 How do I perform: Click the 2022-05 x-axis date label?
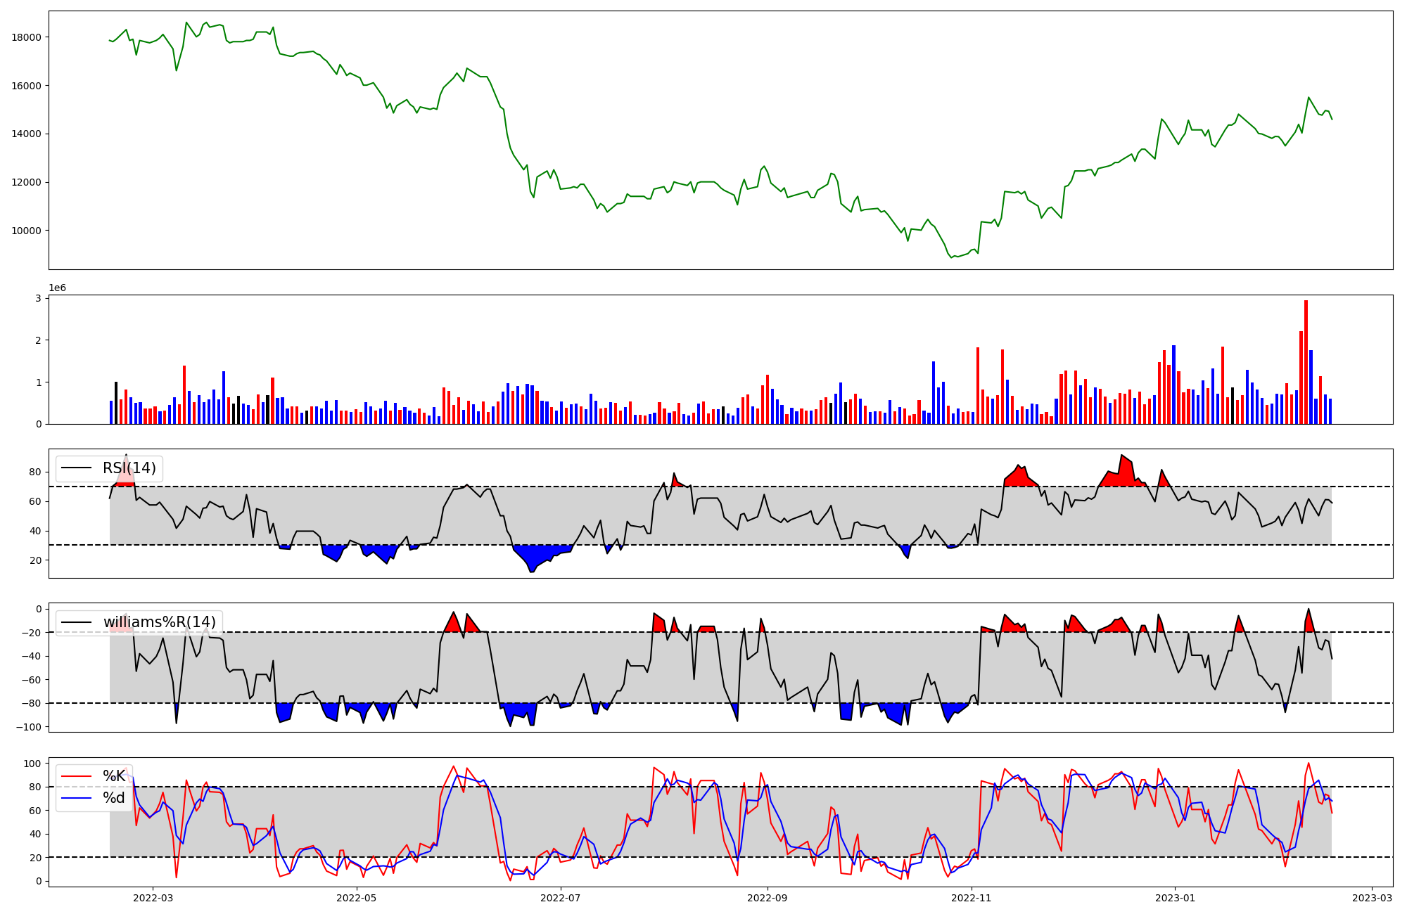click(357, 898)
